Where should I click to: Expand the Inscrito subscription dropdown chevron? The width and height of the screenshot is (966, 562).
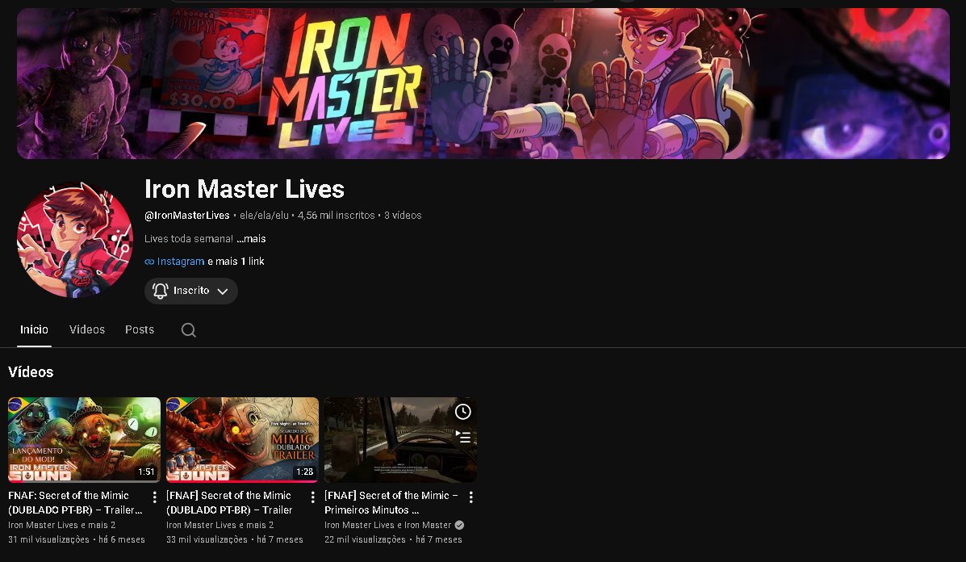click(223, 291)
